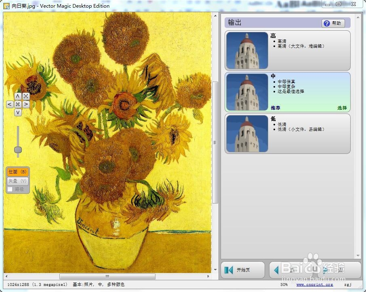The height and width of the screenshot is (292, 366).
Task: Click the 50% zoom value in status bar
Action: pyautogui.click(x=284, y=285)
